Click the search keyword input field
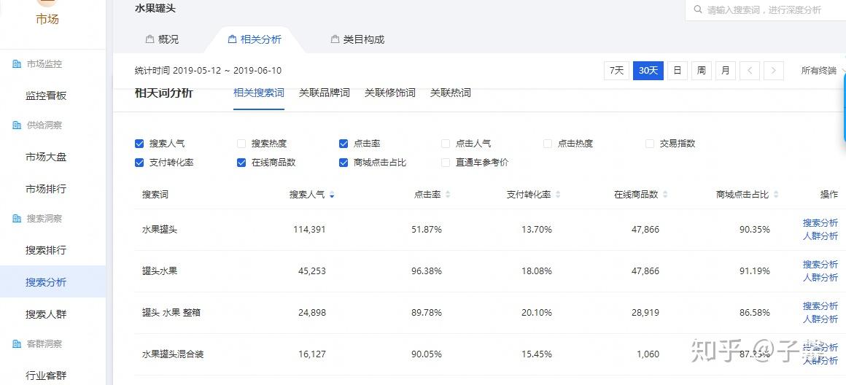The width and height of the screenshot is (846, 385). pos(766,10)
